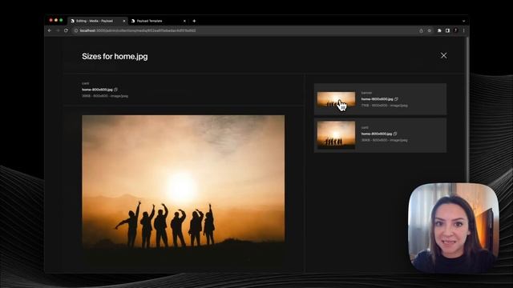
Task: Share this page icon in address bar
Action: point(421,30)
